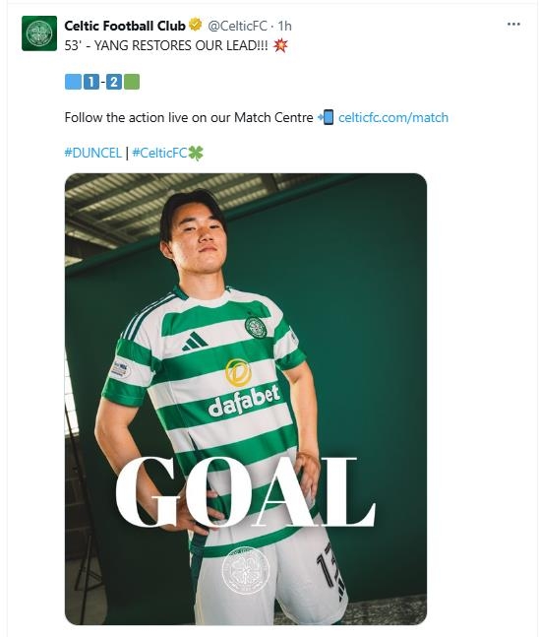Click the keycap 1 score emoji

[91, 82]
